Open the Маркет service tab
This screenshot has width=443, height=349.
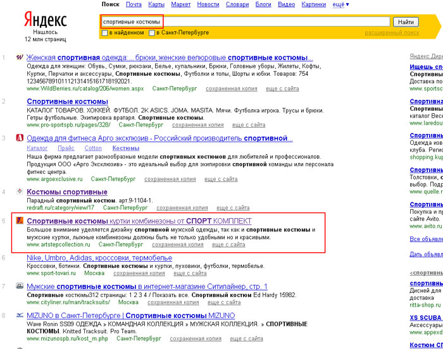point(181,4)
